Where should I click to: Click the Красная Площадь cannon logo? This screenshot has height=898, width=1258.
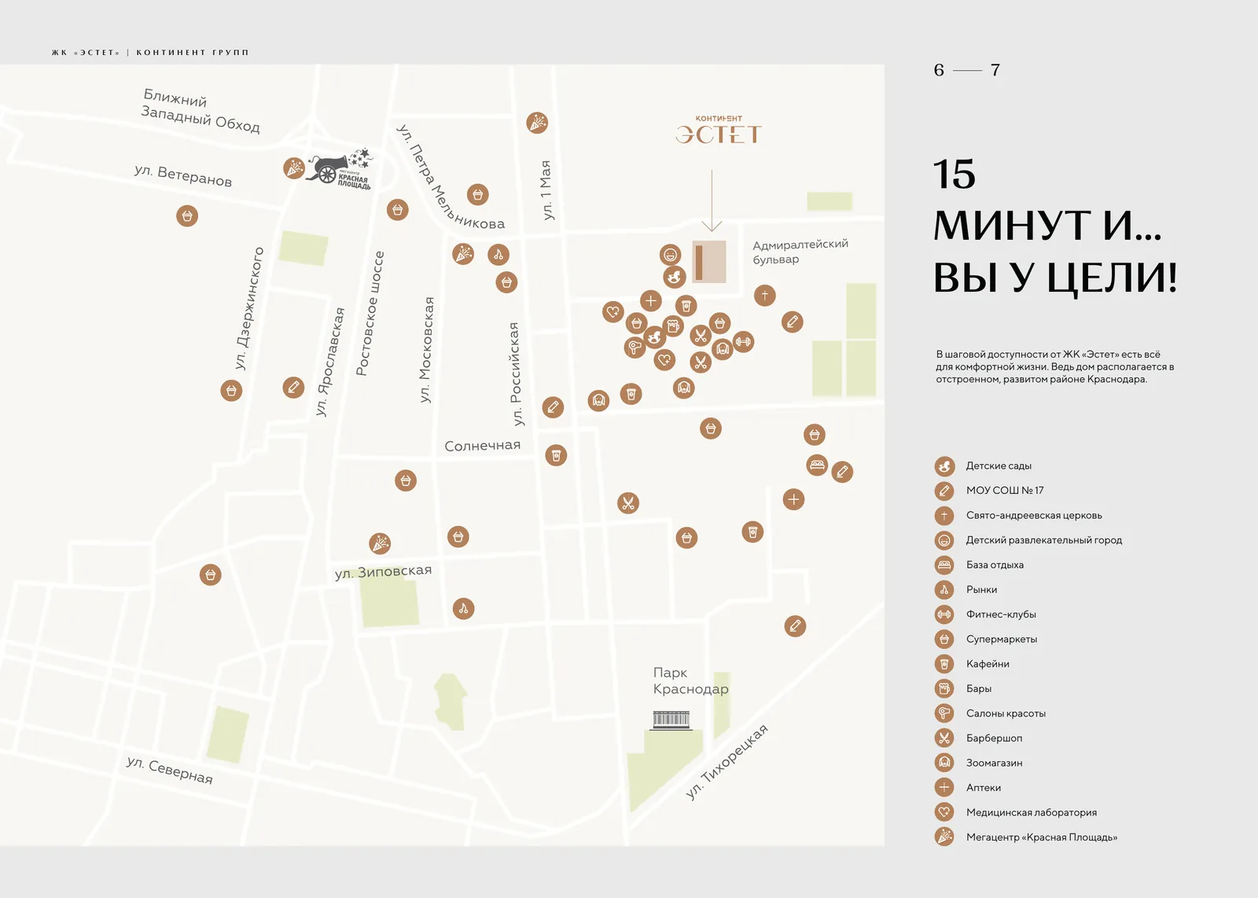[x=340, y=167]
